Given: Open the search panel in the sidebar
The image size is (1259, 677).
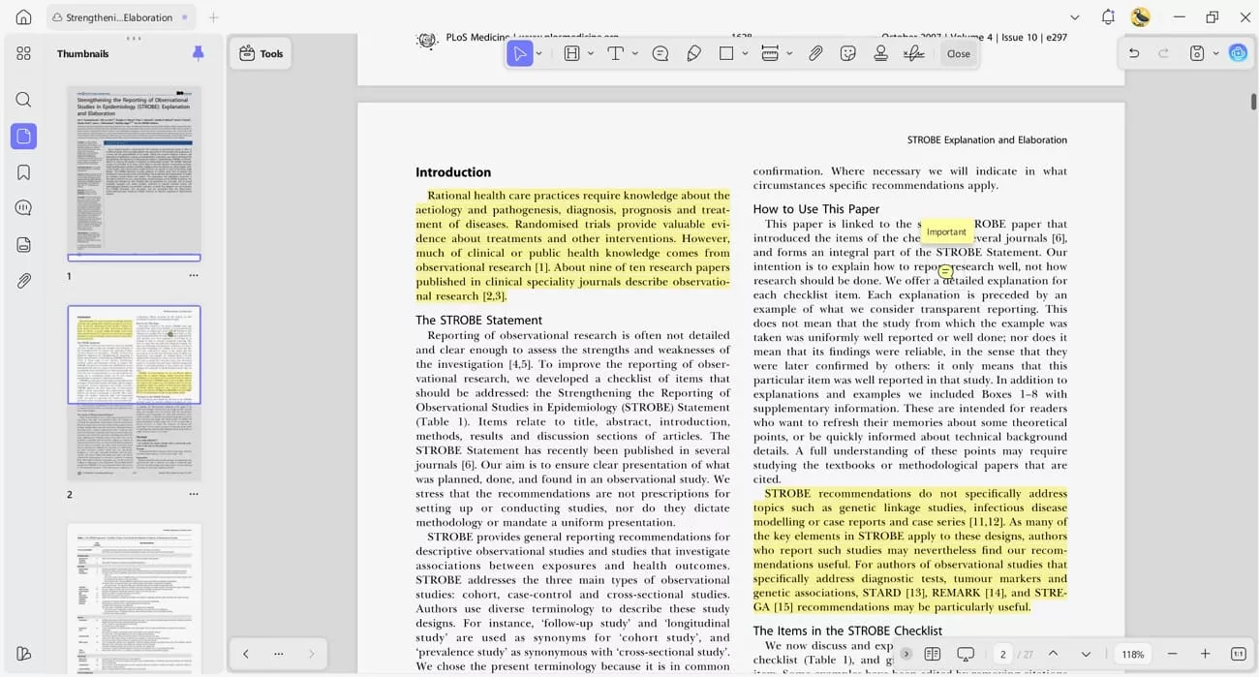Looking at the screenshot, I should (x=23, y=99).
